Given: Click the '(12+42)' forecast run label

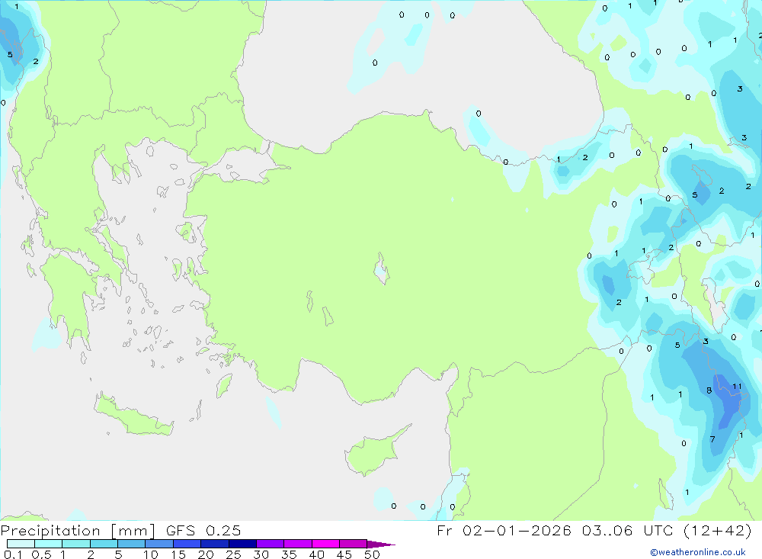Looking at the screenshot, I should [x=717, y=530].
